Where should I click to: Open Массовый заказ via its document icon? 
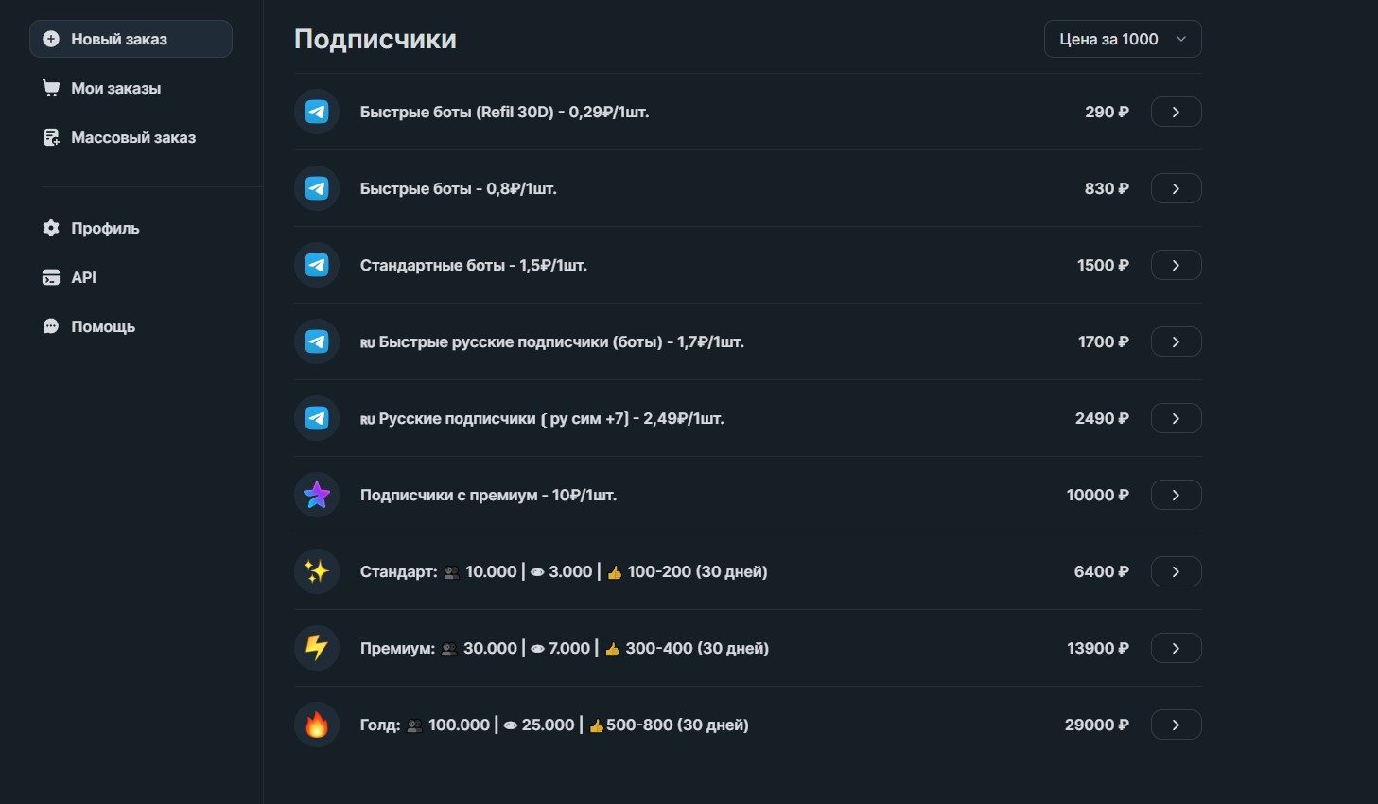coord(50,137)
